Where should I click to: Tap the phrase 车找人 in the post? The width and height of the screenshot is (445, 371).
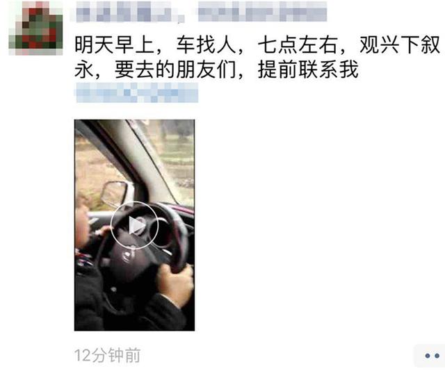[207, 45]
